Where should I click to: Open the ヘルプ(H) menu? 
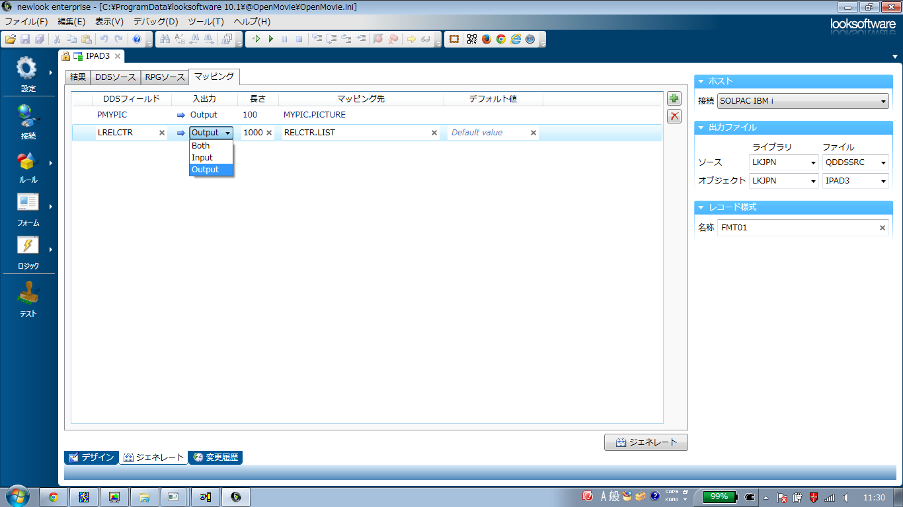pos(252,21)
